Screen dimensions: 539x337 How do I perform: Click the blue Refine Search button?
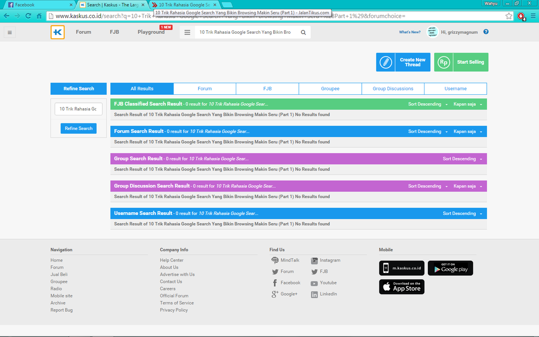pyautogui.click(x=78, y=128)
